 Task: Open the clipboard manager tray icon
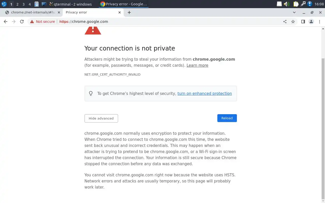coord(296,4)
